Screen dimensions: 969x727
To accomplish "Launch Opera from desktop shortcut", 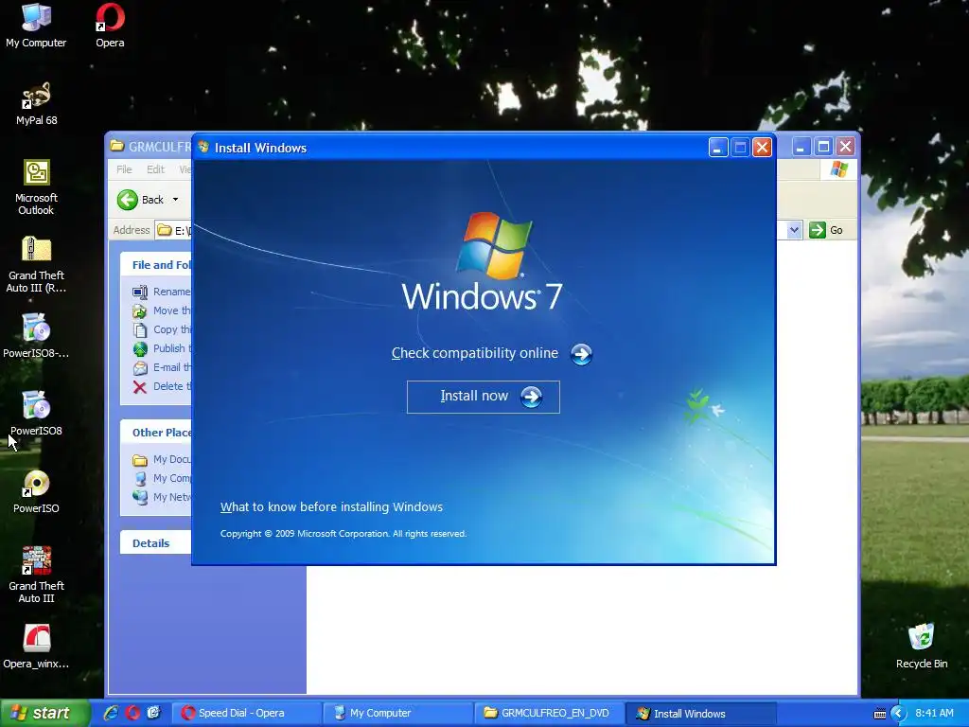I will (x=110, y=26).
